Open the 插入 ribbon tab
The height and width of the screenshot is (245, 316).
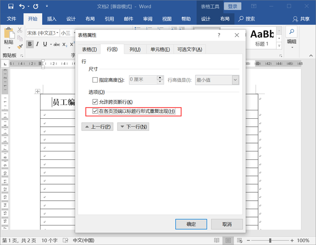[52, 19]
